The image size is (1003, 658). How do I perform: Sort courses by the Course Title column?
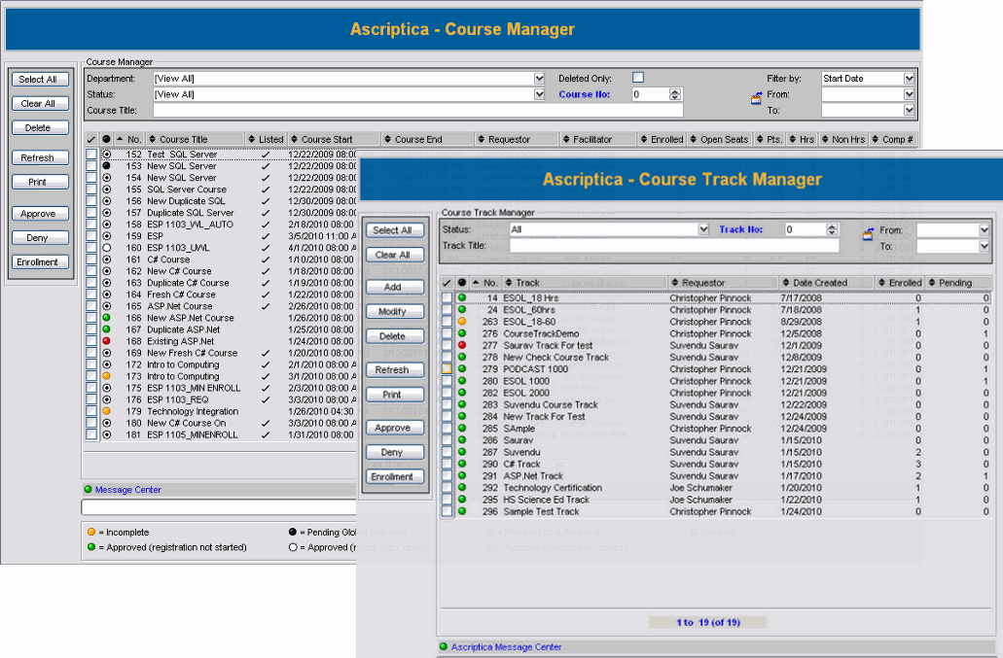point(184,139)
